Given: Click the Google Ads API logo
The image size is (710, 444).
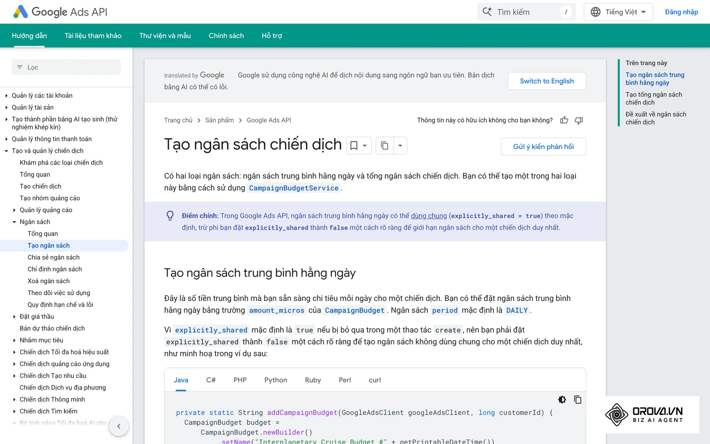Looking at the screenshot, I should (60, 12).
